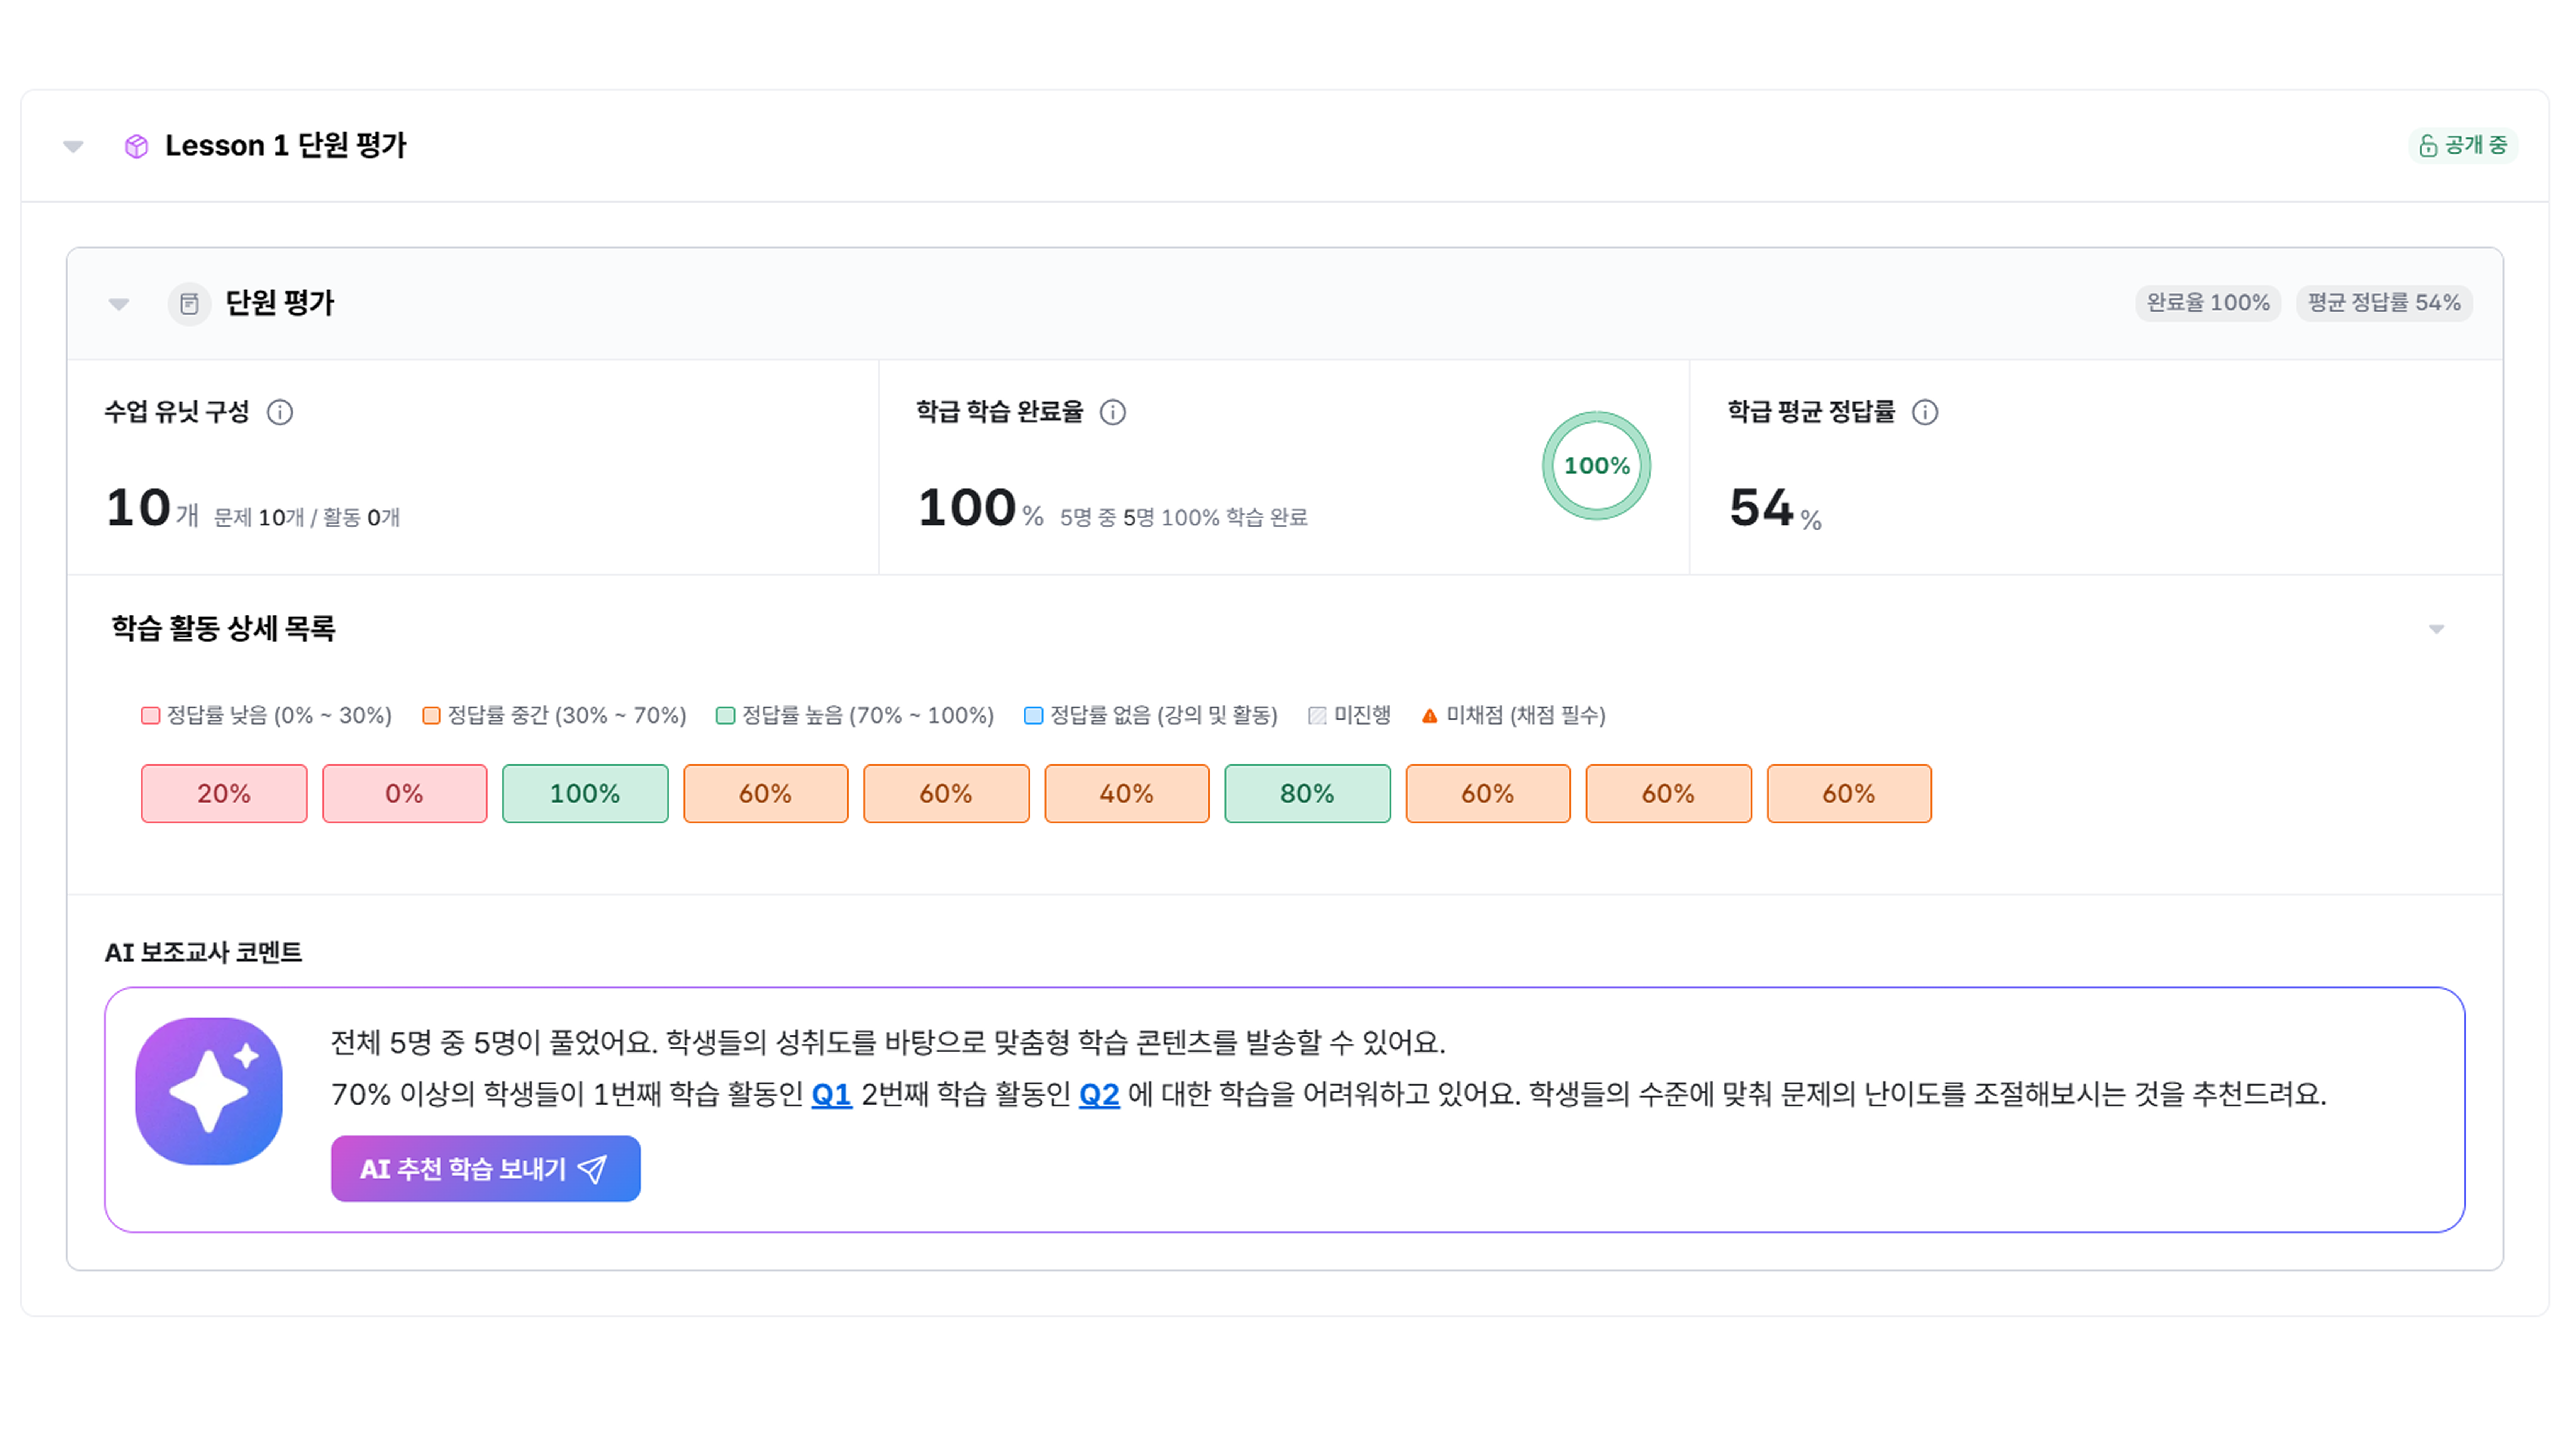Click the 평균 정답률 54% badge
2576x1447 pixels.
(2384, 303)
